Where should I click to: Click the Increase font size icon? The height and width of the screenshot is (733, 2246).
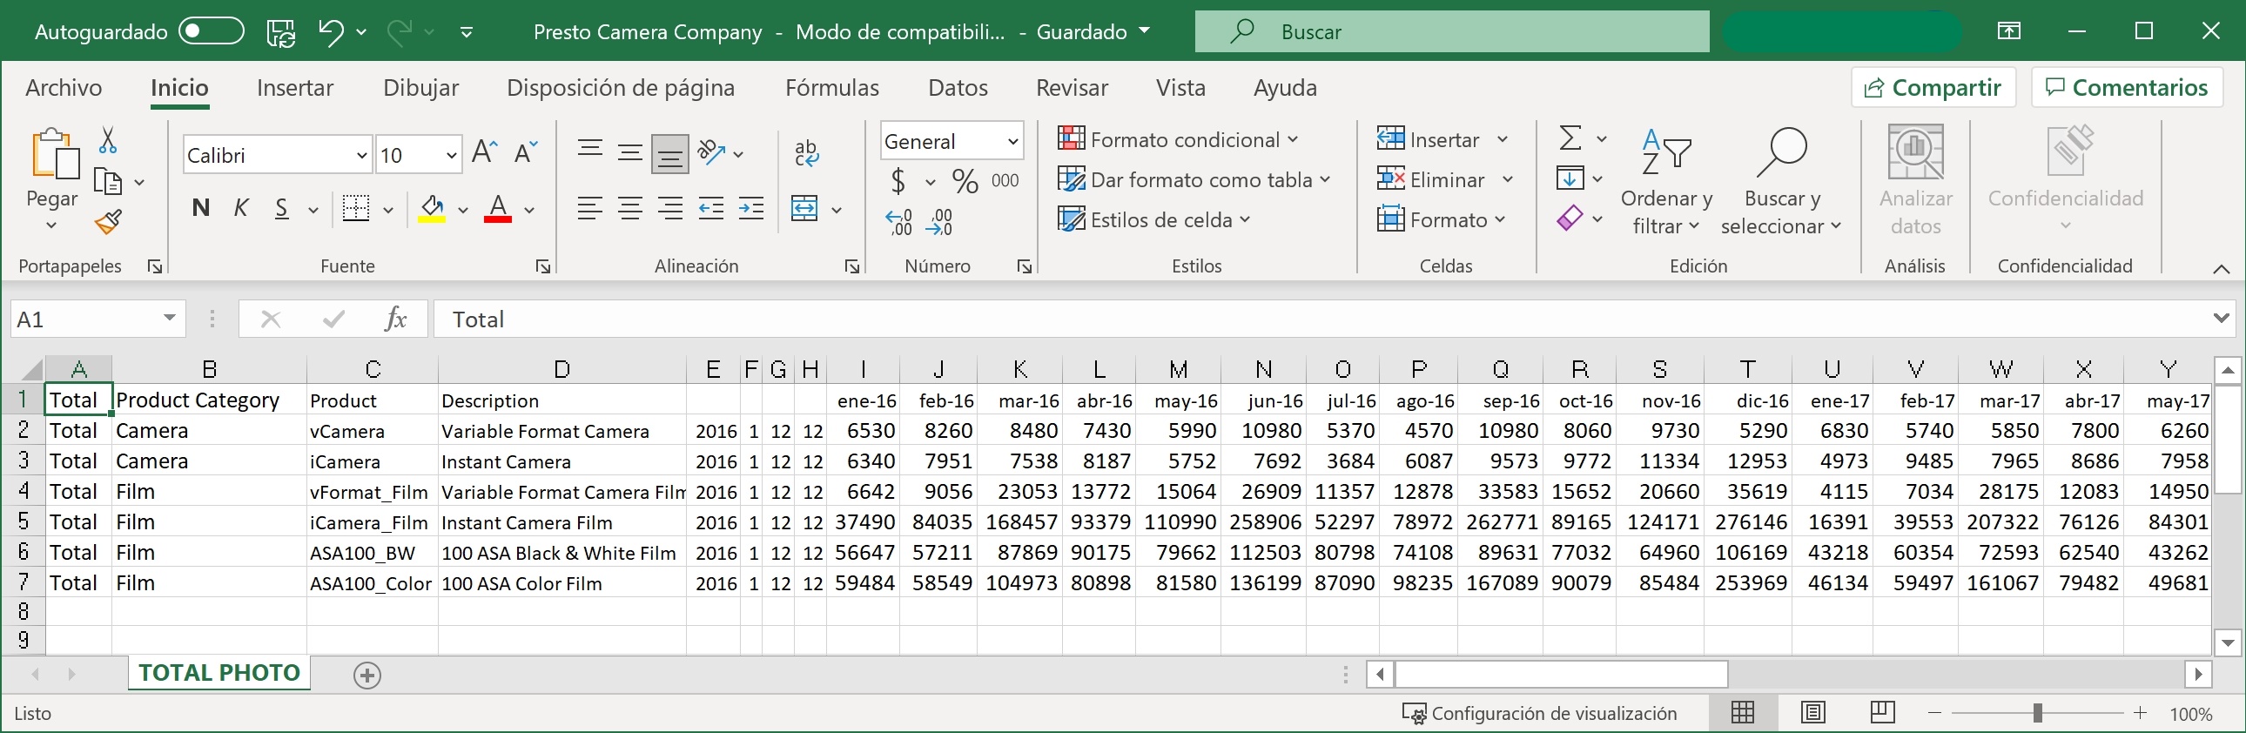484,153
